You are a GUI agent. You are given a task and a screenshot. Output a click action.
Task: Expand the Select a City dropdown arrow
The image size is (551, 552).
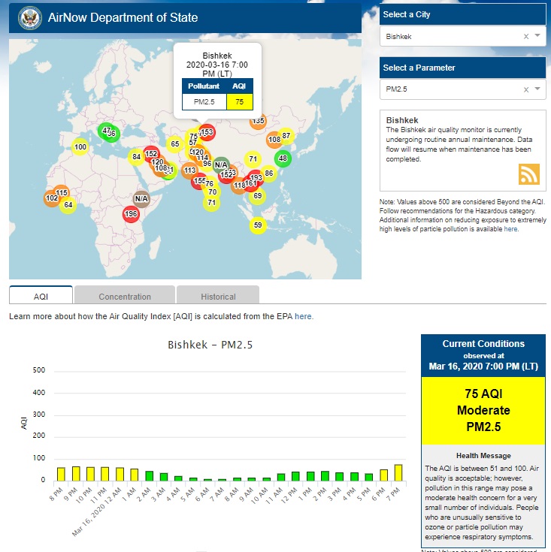[x=537, y=36]
